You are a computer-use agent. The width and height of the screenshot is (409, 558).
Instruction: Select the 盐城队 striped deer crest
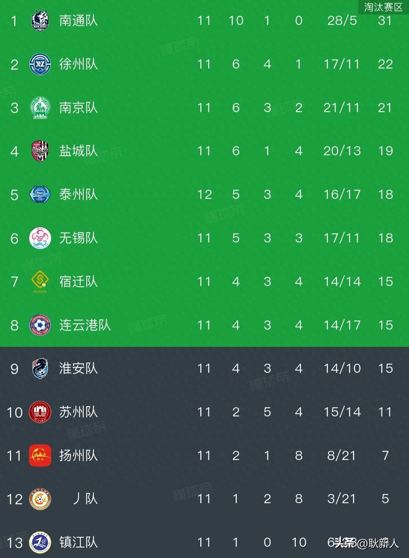pyautogui.click(x=40, y=151)
